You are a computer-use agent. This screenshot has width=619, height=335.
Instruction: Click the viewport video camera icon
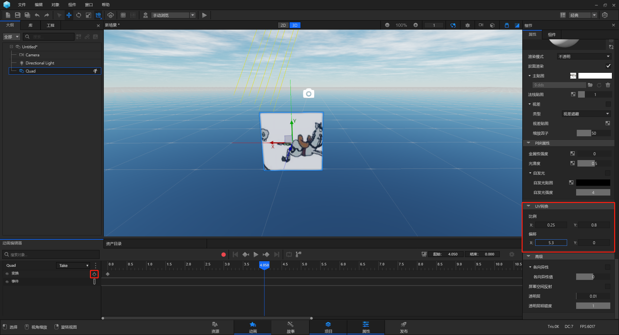[x=481, y=25]
